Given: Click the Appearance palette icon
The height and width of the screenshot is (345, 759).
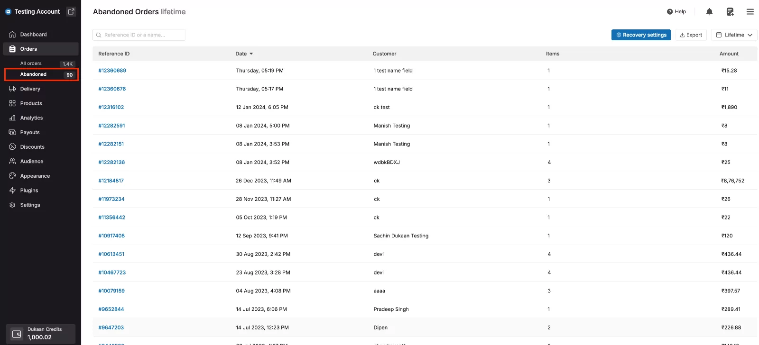Looking at the screenshot, I should coord(12,176).
